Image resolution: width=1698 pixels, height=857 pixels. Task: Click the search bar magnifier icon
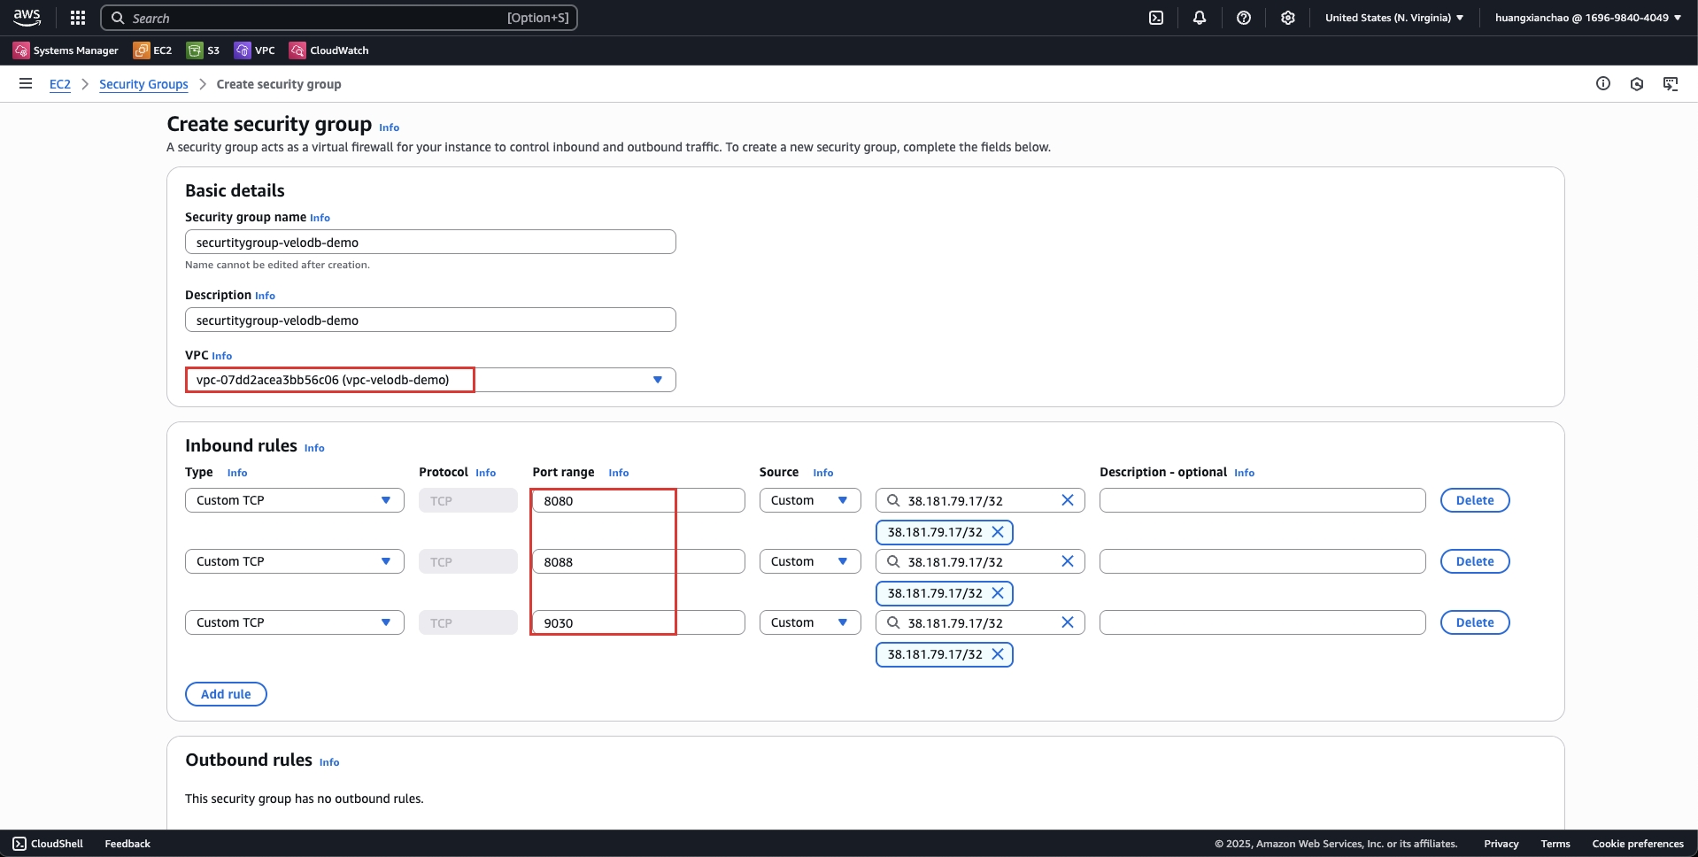point(118,18)
